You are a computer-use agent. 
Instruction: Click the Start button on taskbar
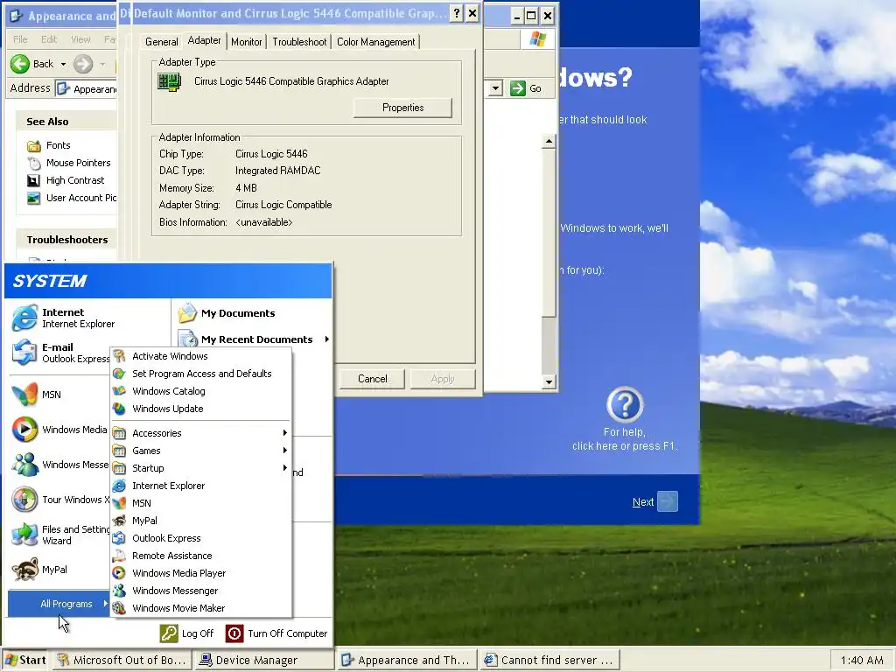click(25, 660)
